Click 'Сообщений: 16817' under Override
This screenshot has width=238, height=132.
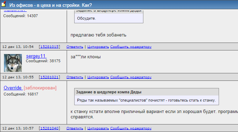tap(21, 94)
